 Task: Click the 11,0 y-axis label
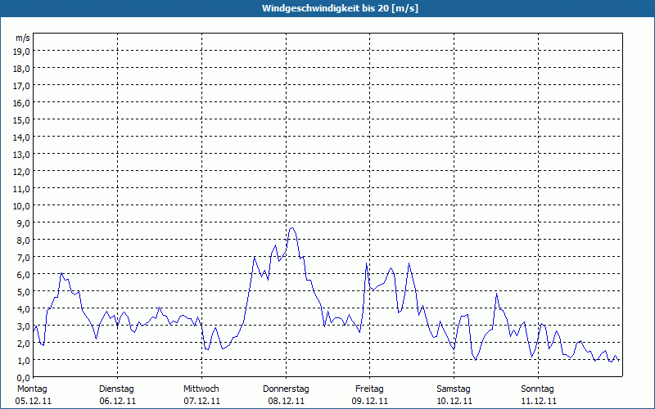pyautogui.click(x=21, y=189)
